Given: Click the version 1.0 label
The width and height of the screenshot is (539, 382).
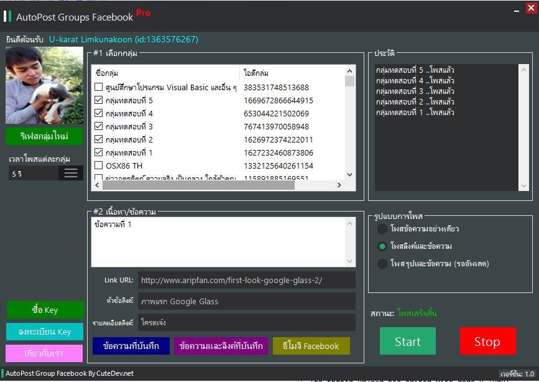Looking at the screenshot, I should coord(517,374).
